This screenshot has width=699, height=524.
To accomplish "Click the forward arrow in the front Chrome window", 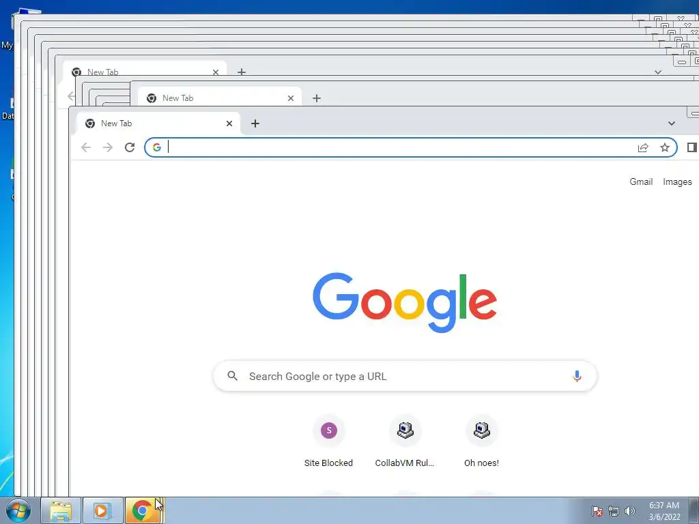I will 107,147.
